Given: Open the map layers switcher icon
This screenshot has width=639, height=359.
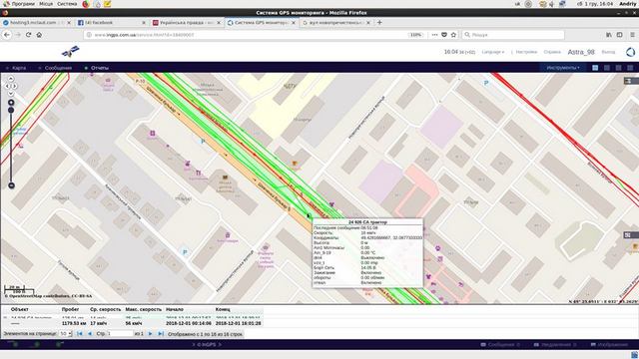Looking at the screenshot, I should coord(628,81).
